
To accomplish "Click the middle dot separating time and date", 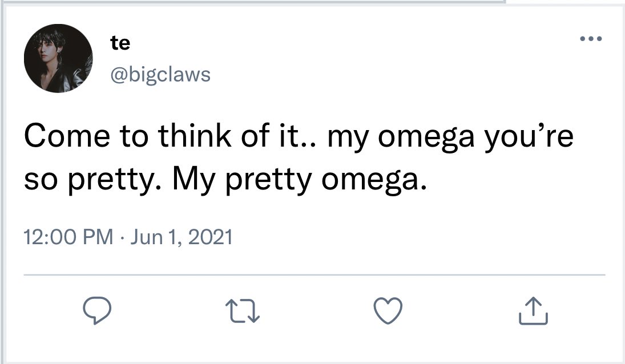I will pos(122,236).
